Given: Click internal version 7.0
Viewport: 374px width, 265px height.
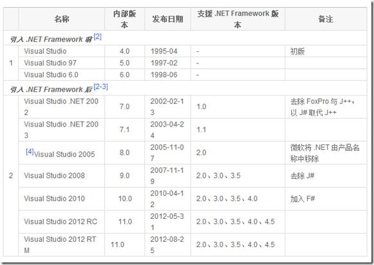Looking at the screenshot, I should [125, 107].
